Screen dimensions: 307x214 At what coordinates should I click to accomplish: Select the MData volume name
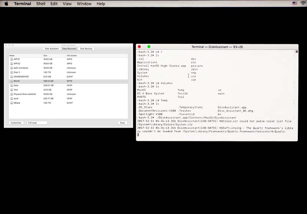pos(17,103)
